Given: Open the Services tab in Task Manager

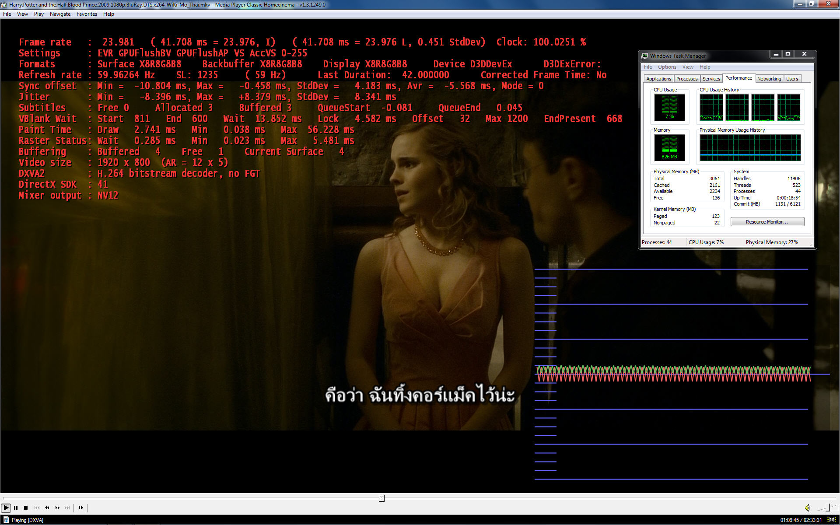Looking at the screenshot, I should tap(711, 79).
